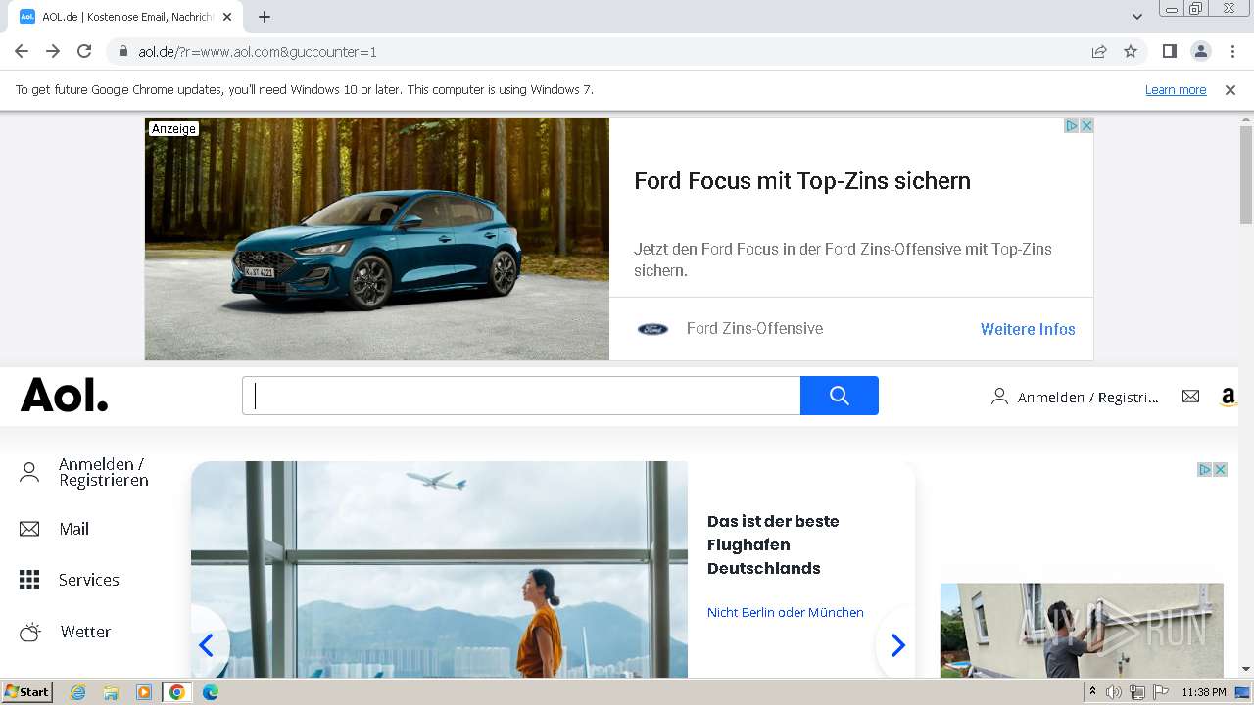This screenshot has height=705, width=1254.
Task: Open a new Chrome tab
Action: coord(265,17)
